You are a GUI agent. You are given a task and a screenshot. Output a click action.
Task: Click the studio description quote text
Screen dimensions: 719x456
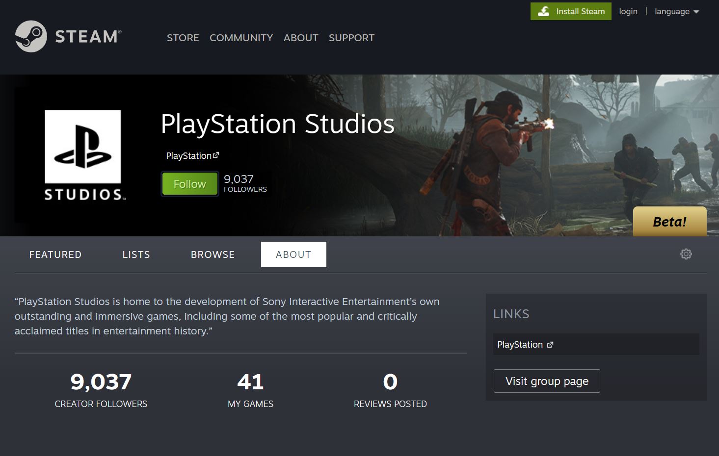(227, 316)
